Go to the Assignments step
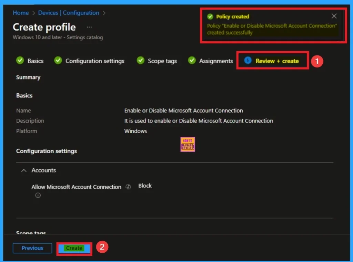Screen dimensions: 353x262 coord(216,61)
